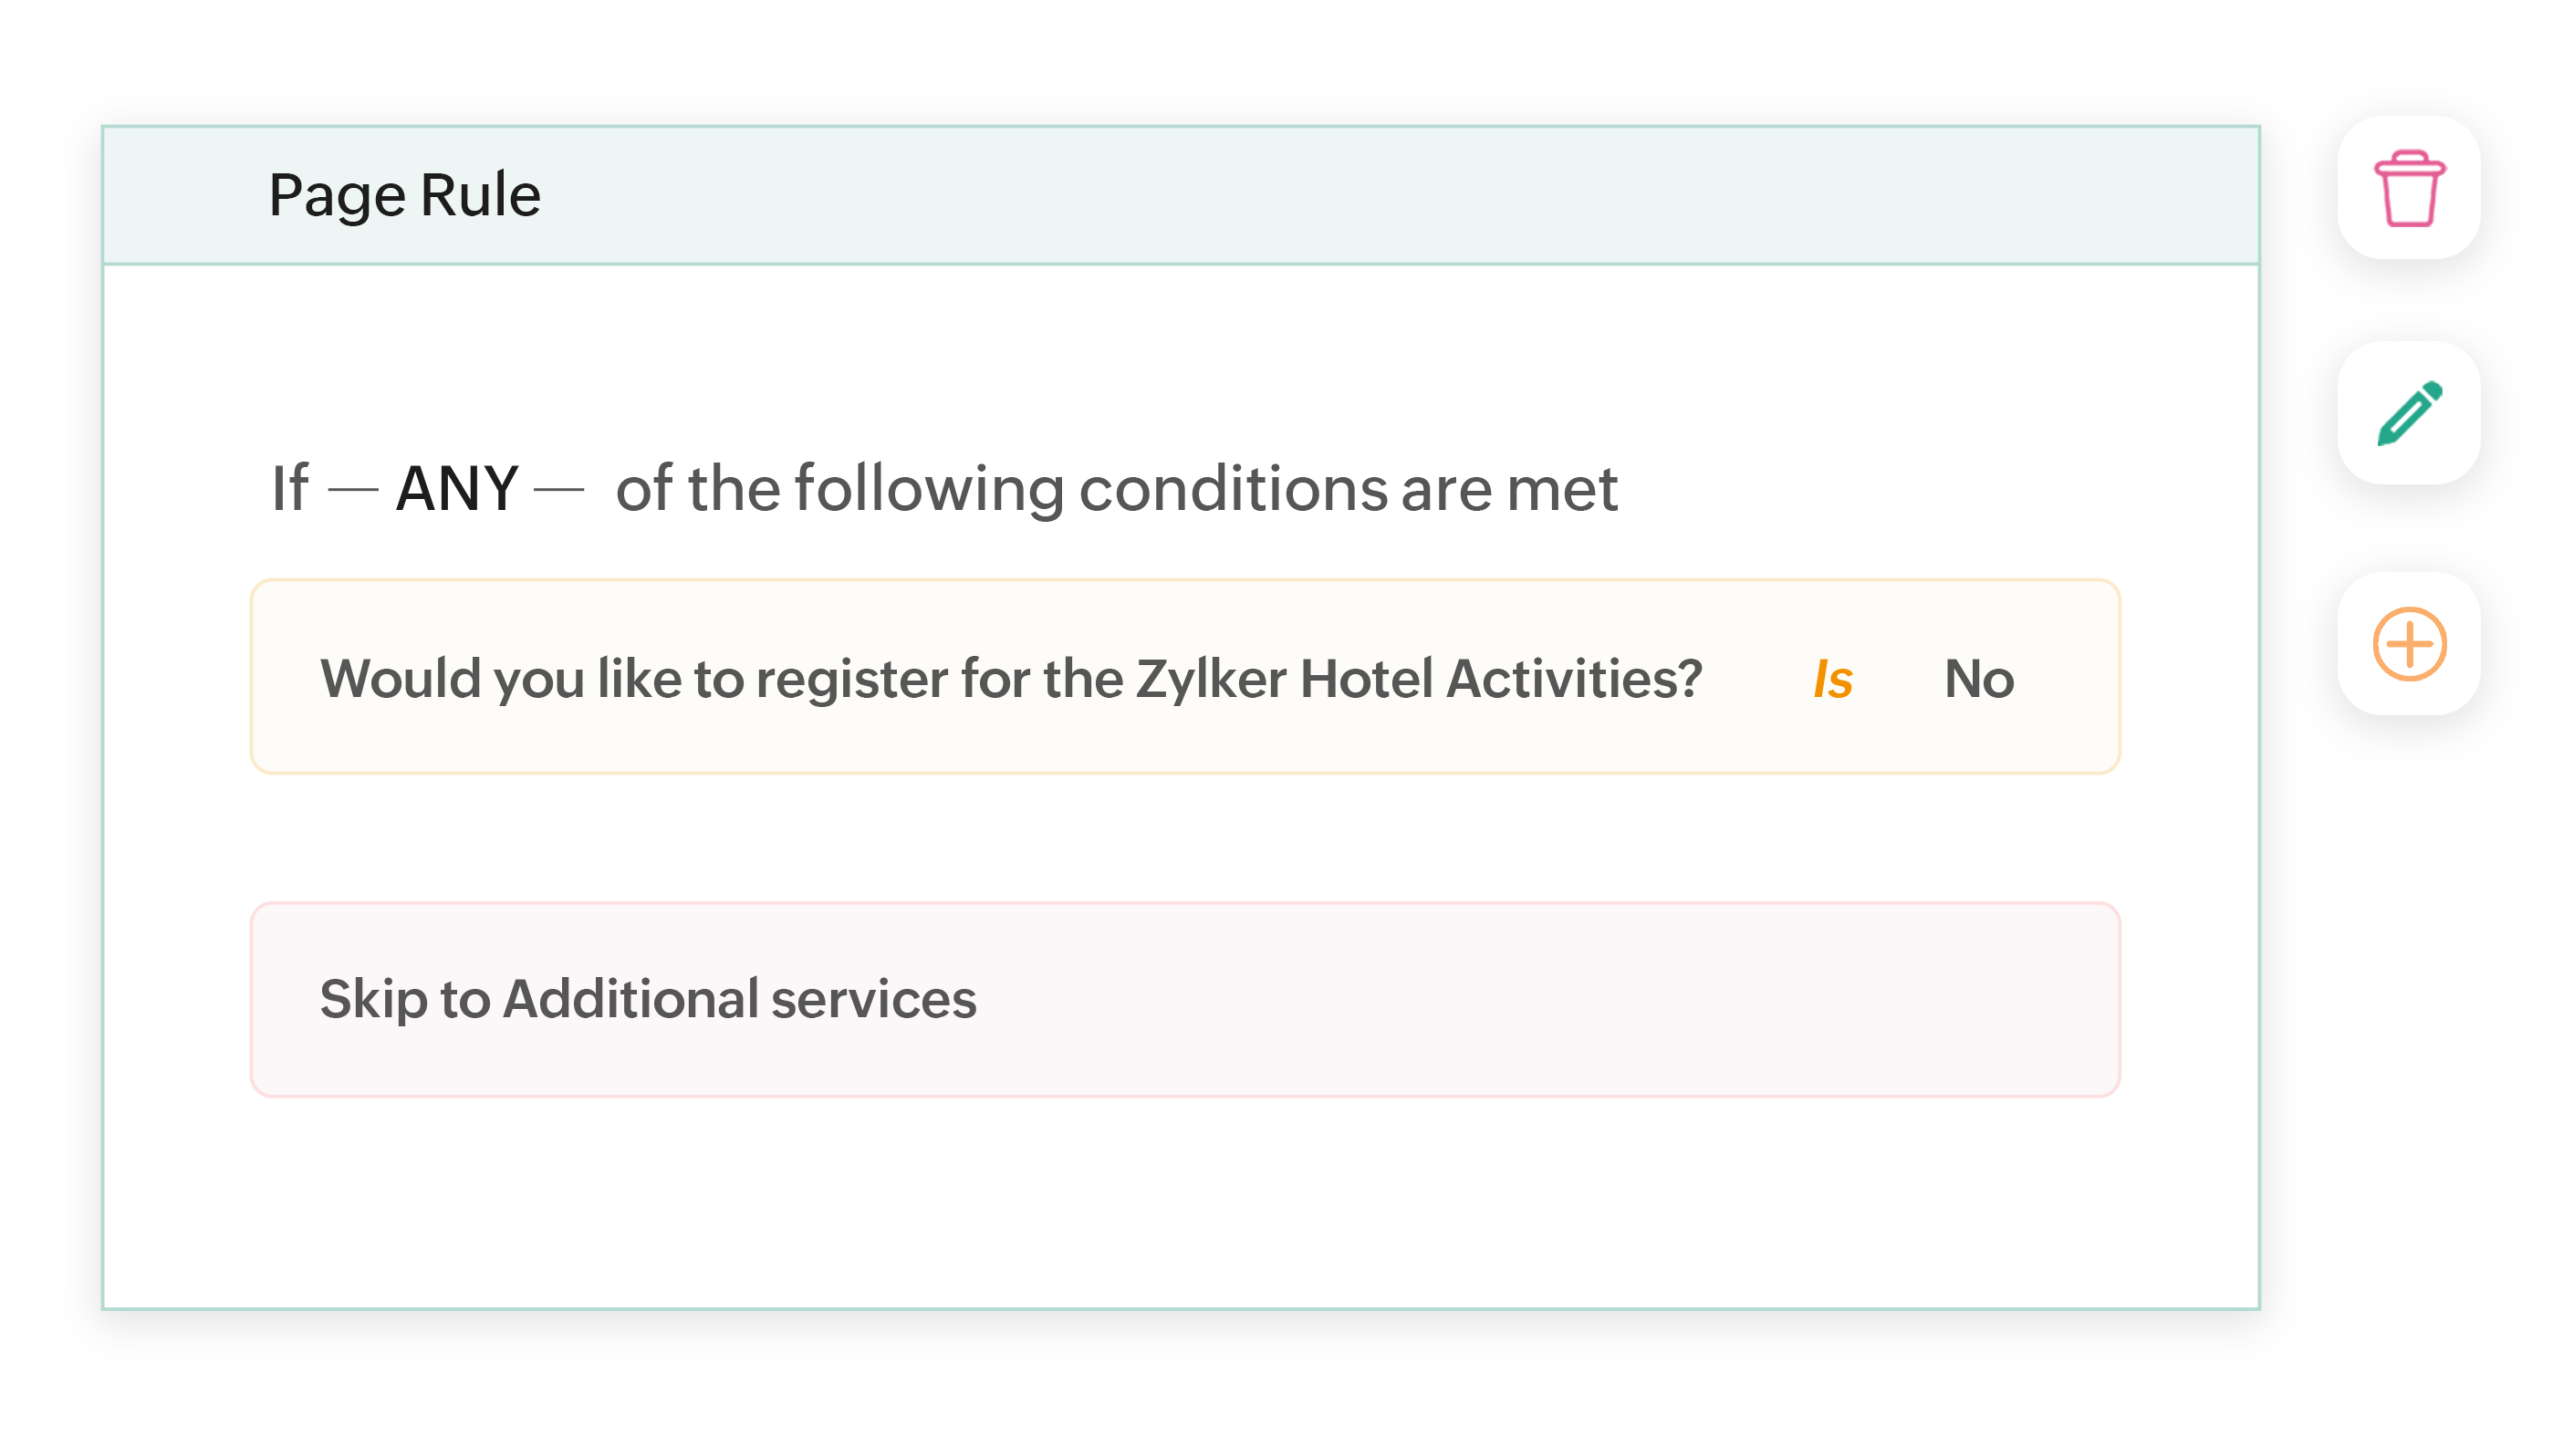This screenshot has width=2563, height=1456.
Task: Click the 'No' condition value
Action: point(1978,679)
